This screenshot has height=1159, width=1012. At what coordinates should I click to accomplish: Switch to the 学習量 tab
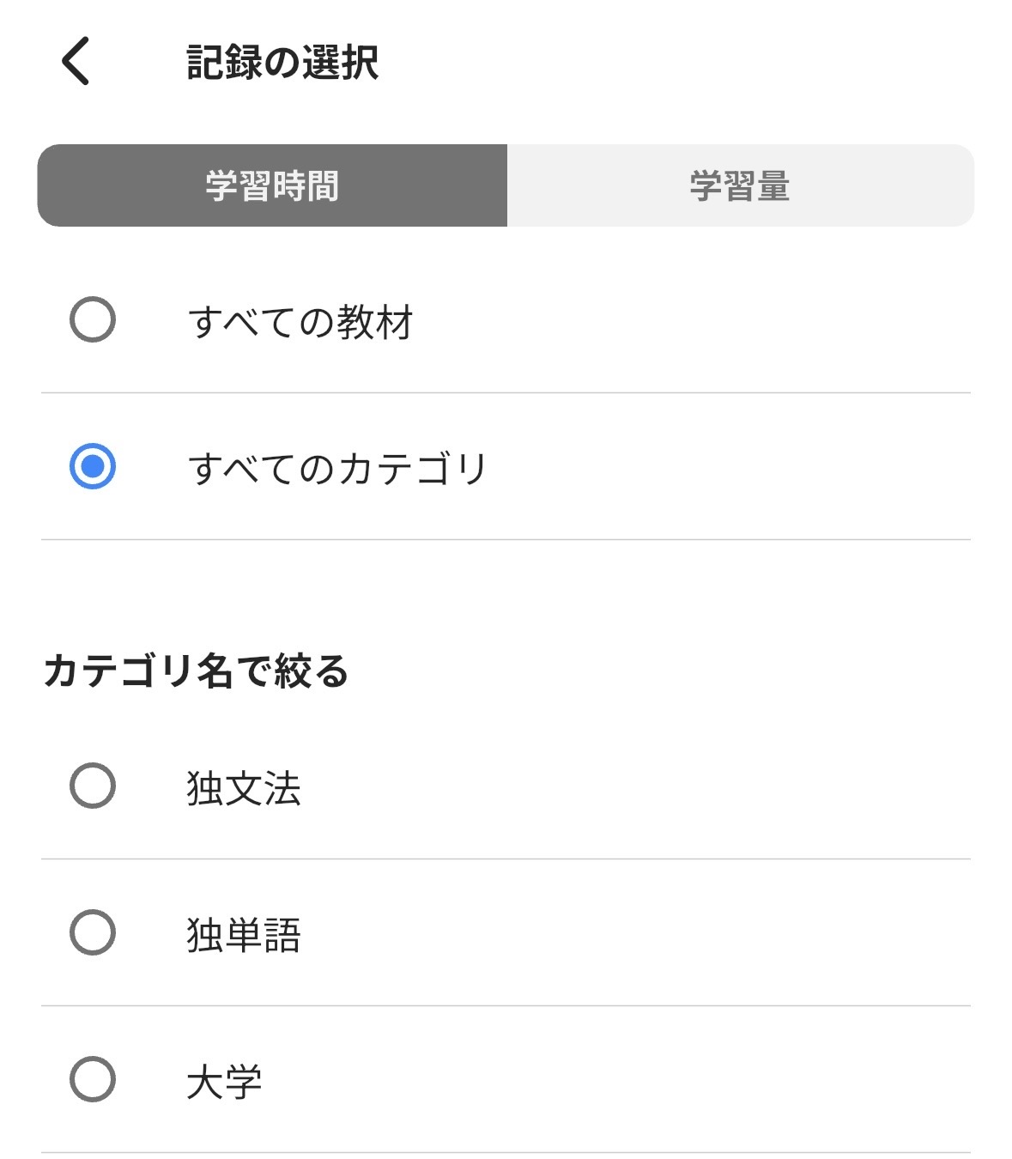(740, 185)
